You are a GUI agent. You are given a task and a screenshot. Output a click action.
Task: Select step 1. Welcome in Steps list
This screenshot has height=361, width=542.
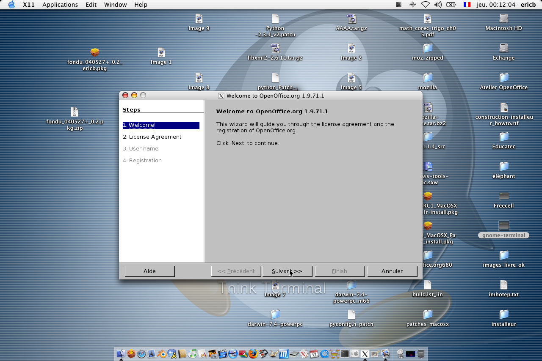[161, 125]
